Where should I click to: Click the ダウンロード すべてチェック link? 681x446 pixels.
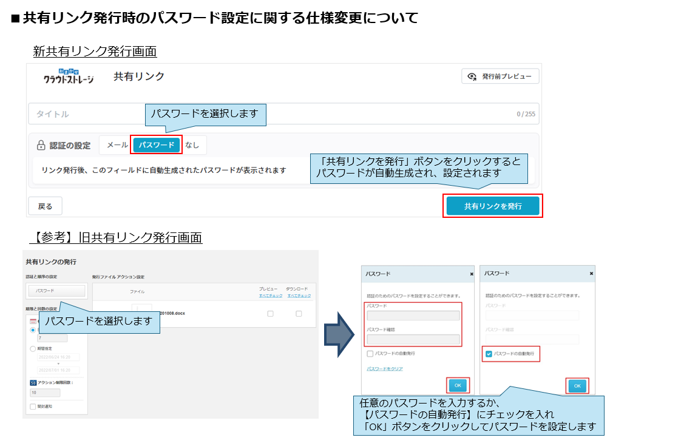tap(299, 296)
